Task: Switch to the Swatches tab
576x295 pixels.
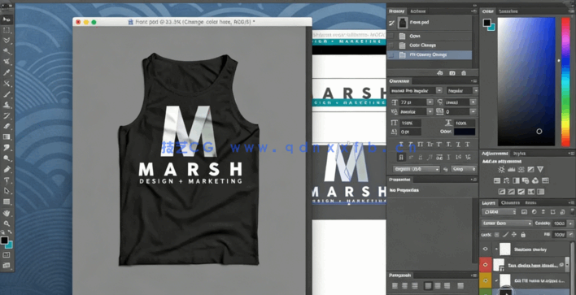Action: 508,11
